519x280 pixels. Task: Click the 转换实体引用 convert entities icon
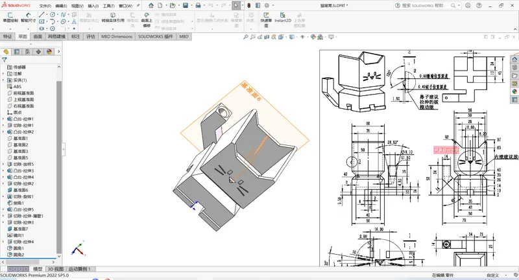(x=113, y=17)
